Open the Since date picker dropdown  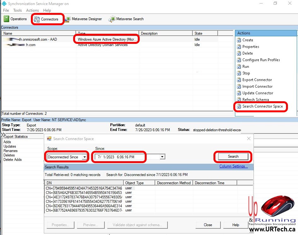pyautogui.click(x=162, y=157)
